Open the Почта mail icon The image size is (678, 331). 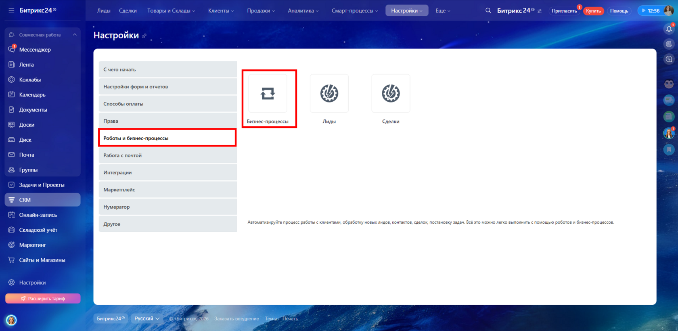pos(12,155)
